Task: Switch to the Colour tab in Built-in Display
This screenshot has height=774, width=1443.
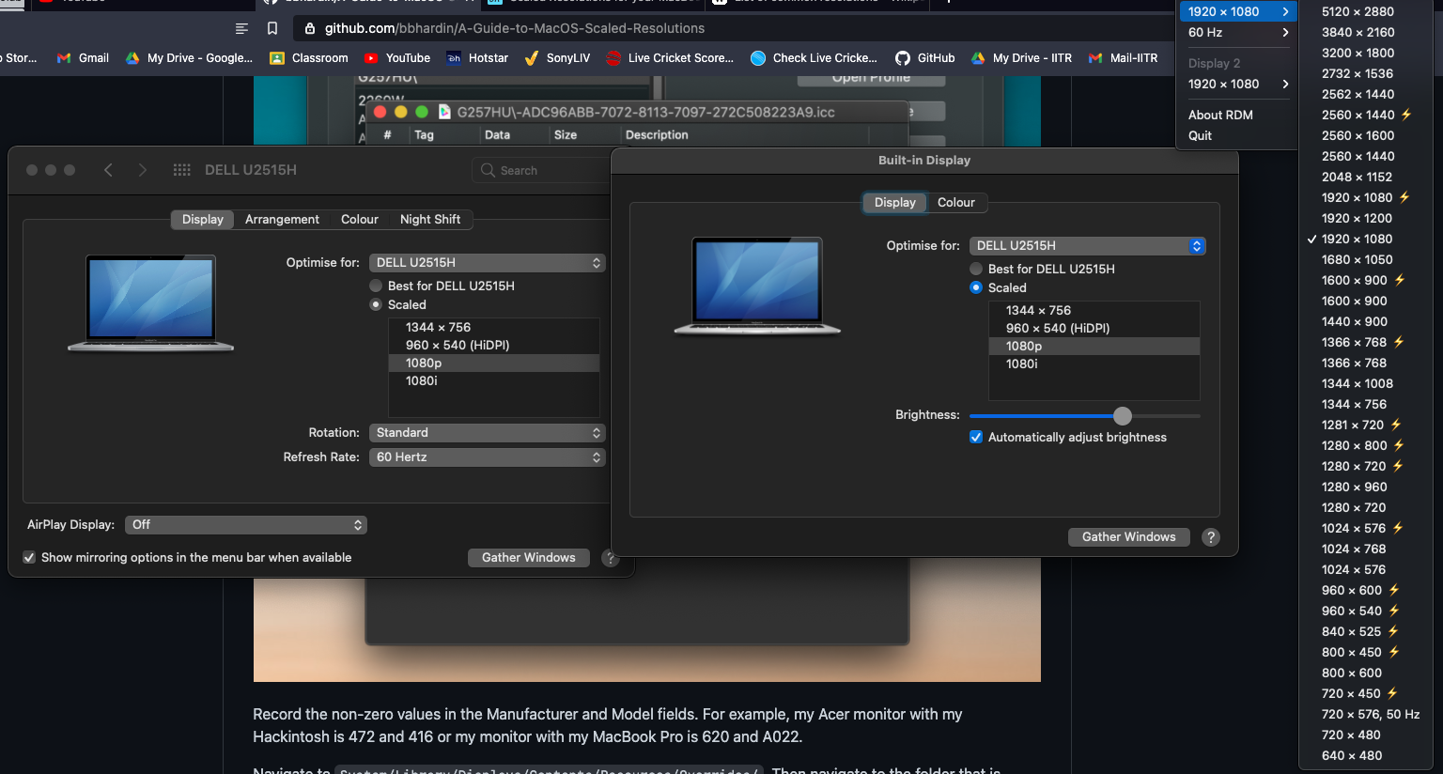Action: coord(956,202)
